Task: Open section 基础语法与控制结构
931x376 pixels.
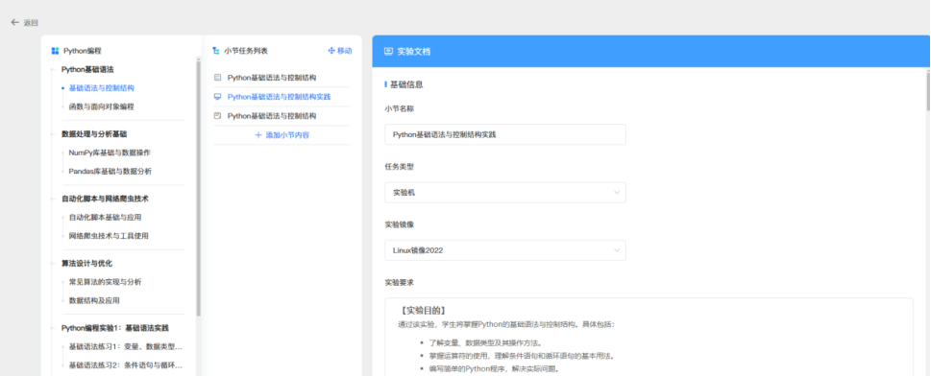Action: point(102,88)
